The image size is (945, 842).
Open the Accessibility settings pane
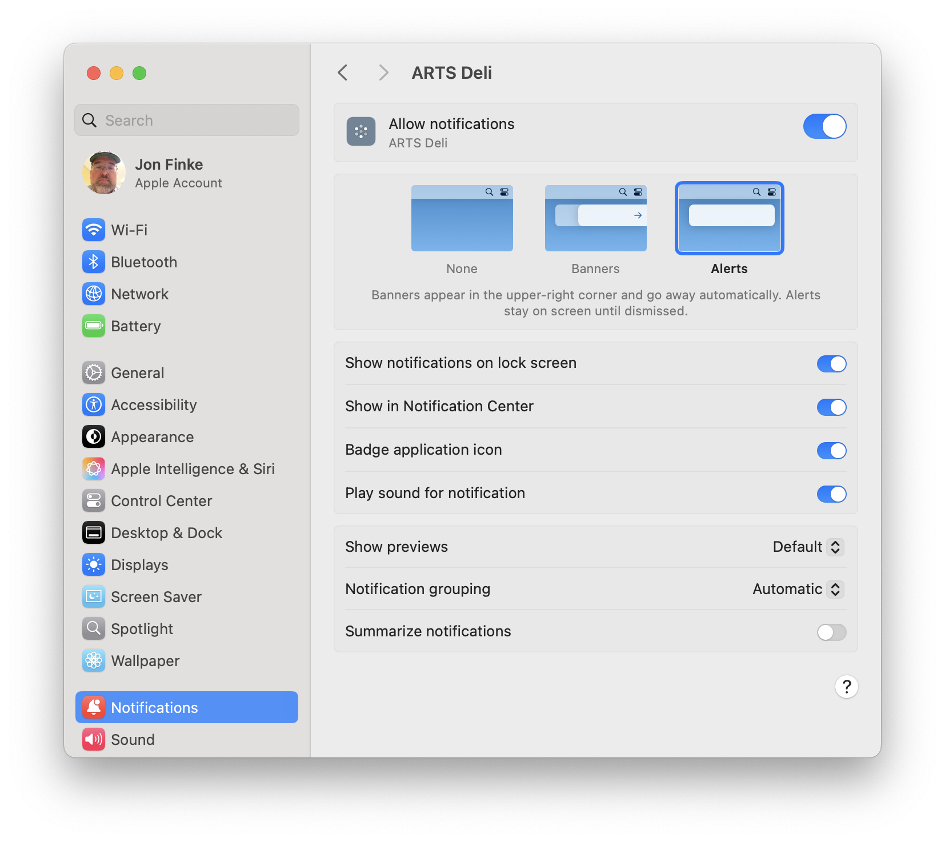tap(187, 405)
